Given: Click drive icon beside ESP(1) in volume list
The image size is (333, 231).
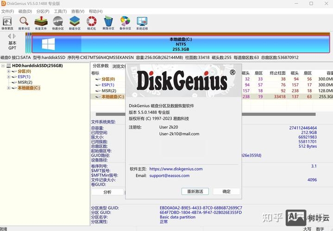Looking at the screenshot, I should coord(98,85).
